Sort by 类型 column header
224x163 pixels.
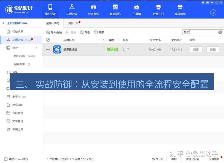(112, 40)
